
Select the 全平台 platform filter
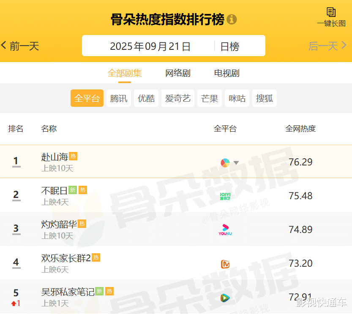pos(87,98)
